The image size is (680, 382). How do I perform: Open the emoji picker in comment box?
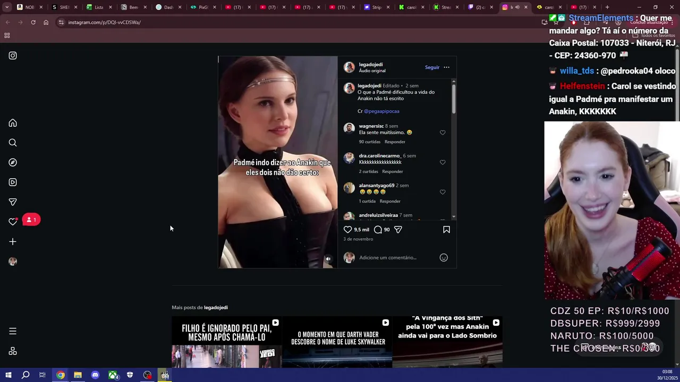pos(444,257)
